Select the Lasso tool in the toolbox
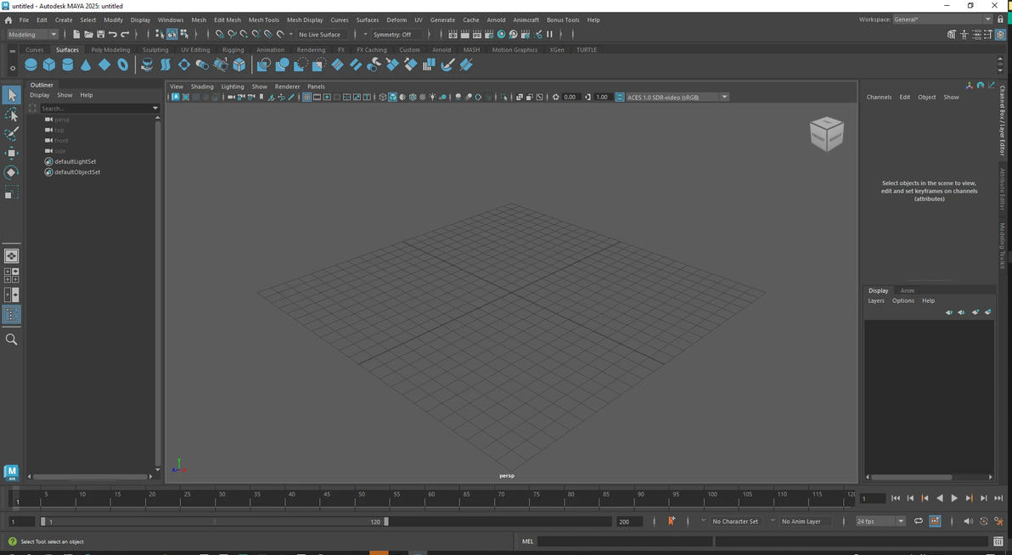1012x555 pixels. (11, 115)
